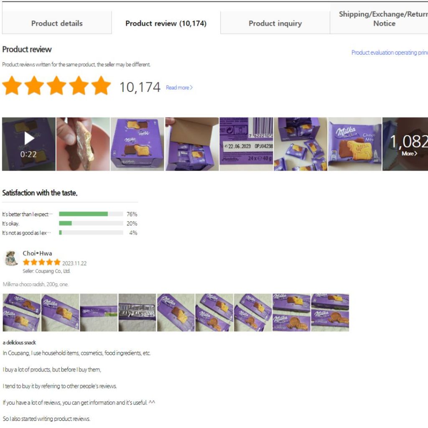Open first Choi*Hwa review photo
The width and height of the screenshot is (428, 428).
click(x=22, y=313)
